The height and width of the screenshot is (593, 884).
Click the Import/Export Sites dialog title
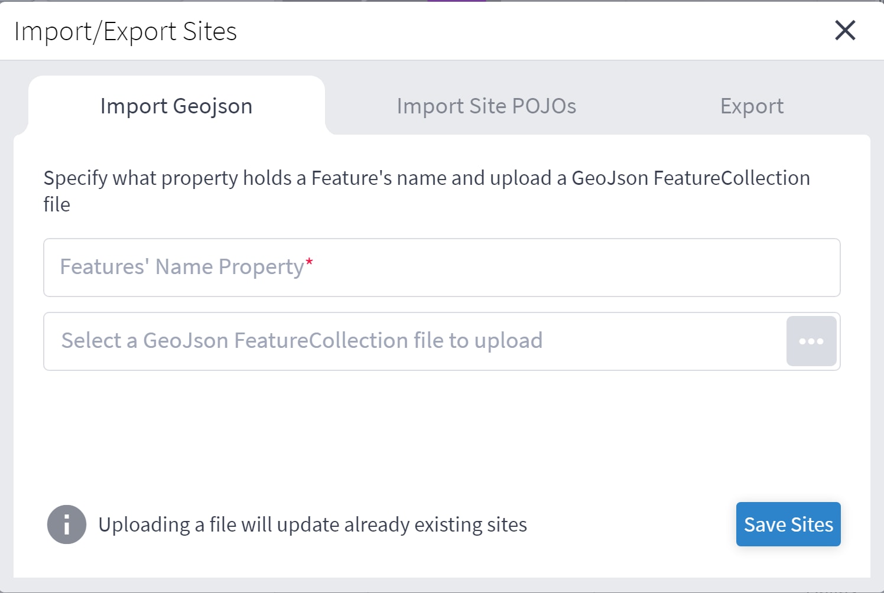coord(126,31)
